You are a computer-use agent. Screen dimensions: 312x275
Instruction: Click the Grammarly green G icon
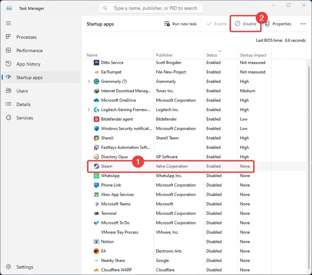point(96,81)
